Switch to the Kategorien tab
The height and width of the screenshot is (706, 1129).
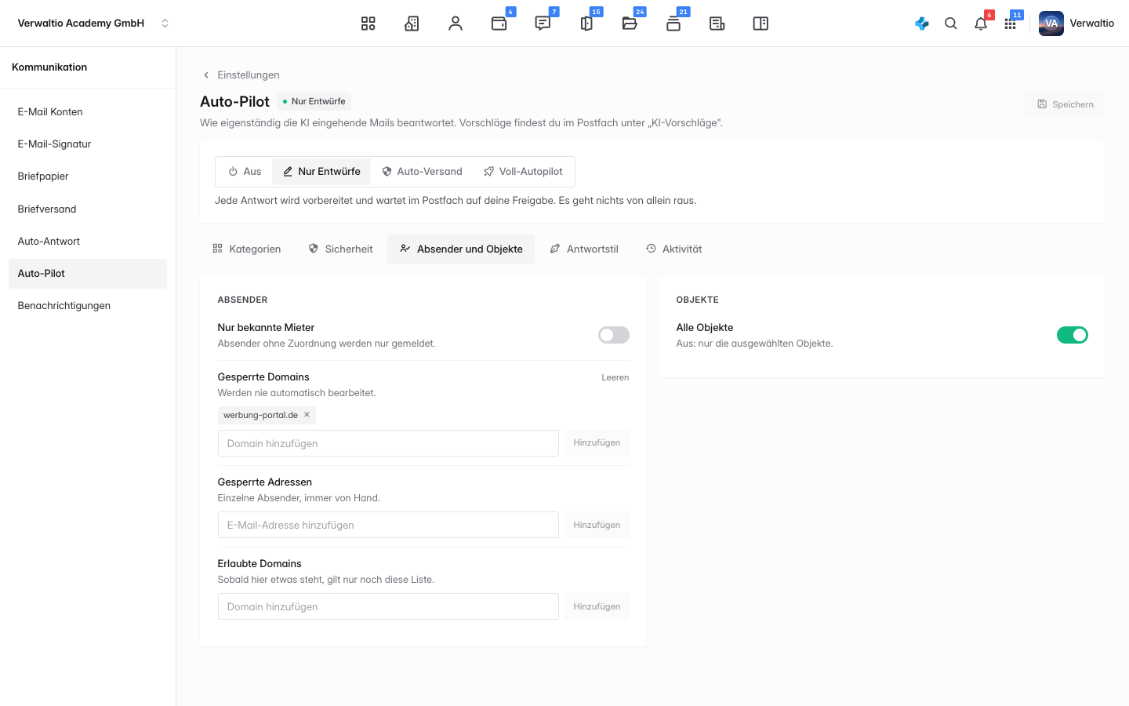tap(247, 249)
